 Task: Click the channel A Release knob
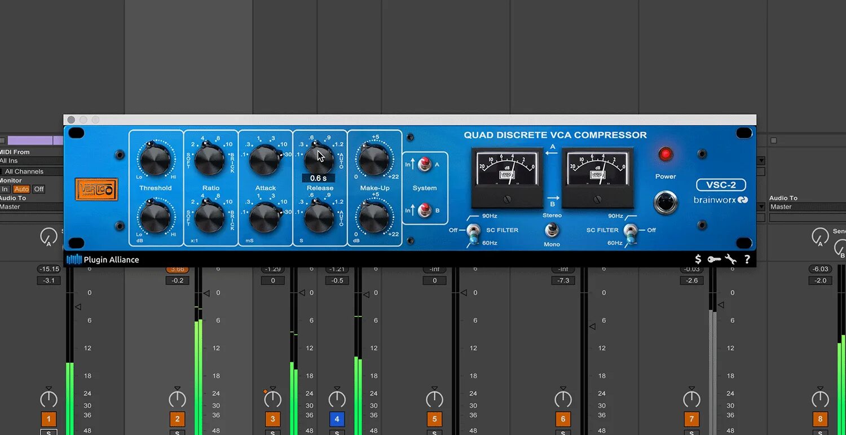click(x=319, y=160)
